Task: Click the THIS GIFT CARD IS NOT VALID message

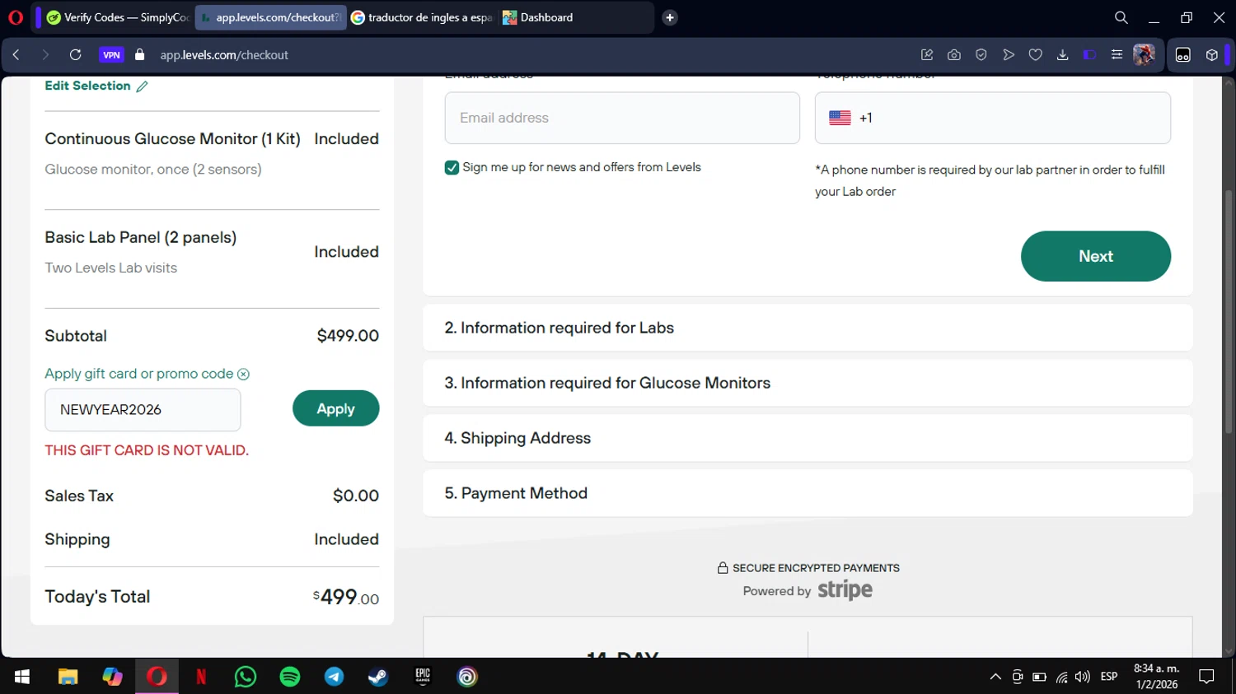Action: 147,450
